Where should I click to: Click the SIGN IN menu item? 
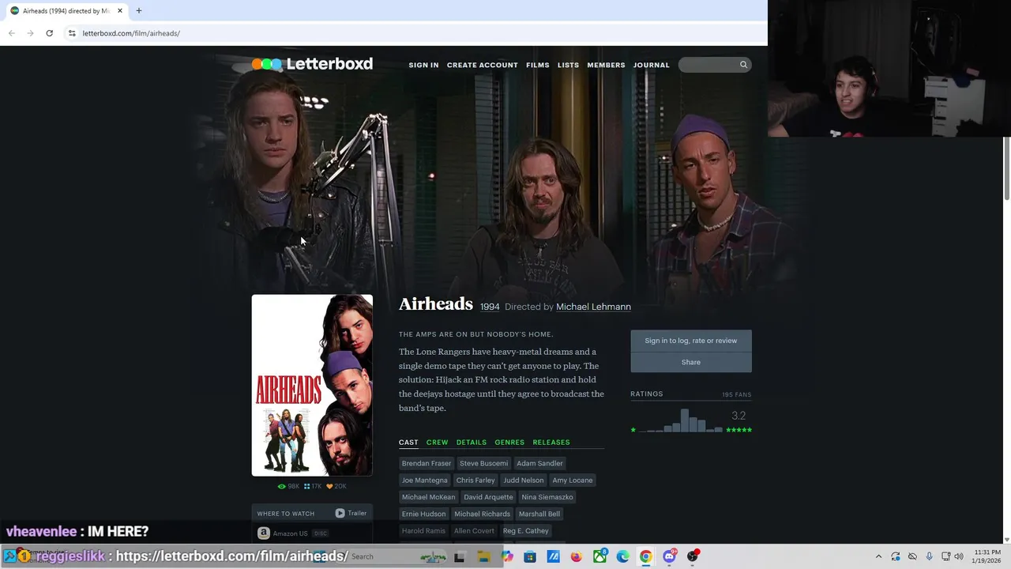tap(423, 65)
